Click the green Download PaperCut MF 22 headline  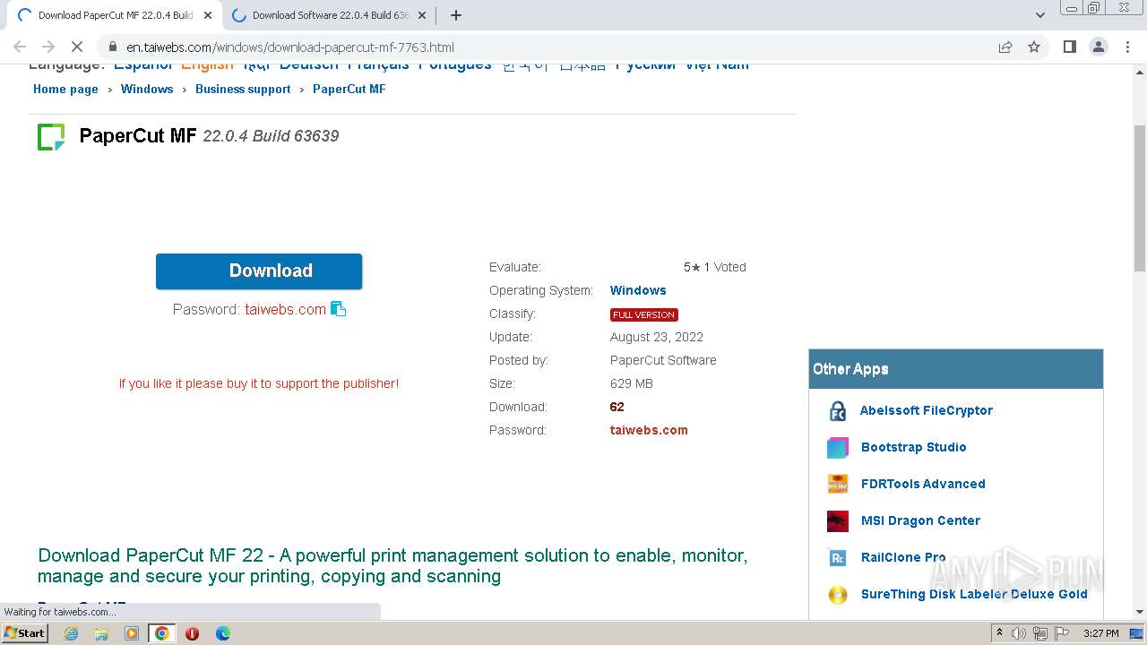pos(392,566)
